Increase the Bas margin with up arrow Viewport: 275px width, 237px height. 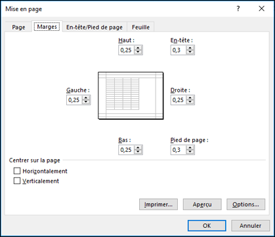[x=138, y=148]
